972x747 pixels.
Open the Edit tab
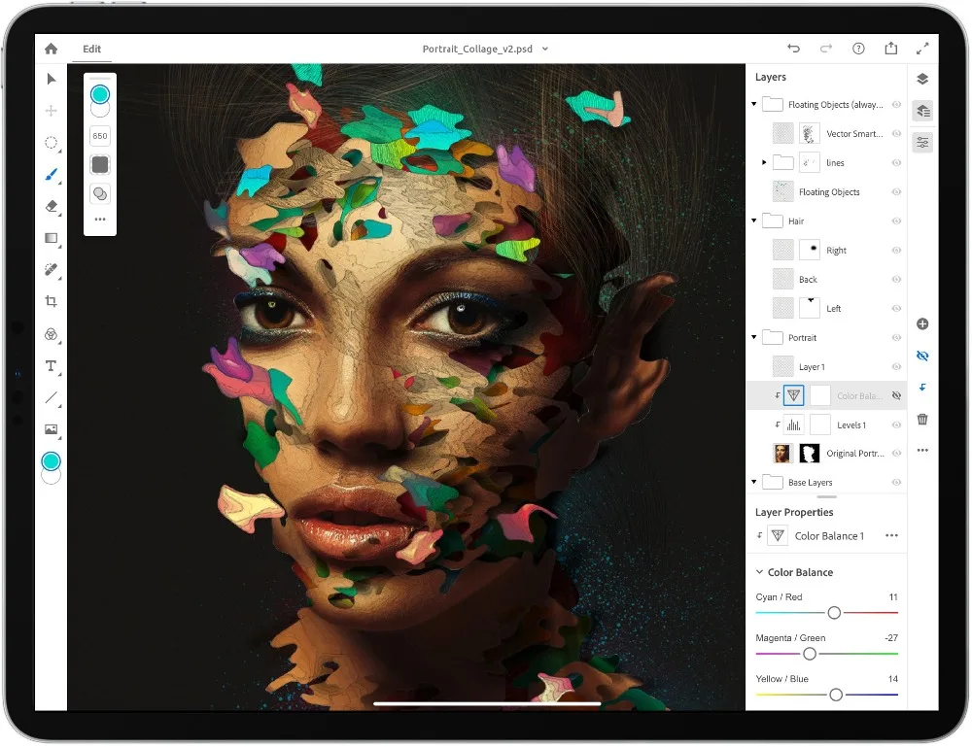[91, 49]
